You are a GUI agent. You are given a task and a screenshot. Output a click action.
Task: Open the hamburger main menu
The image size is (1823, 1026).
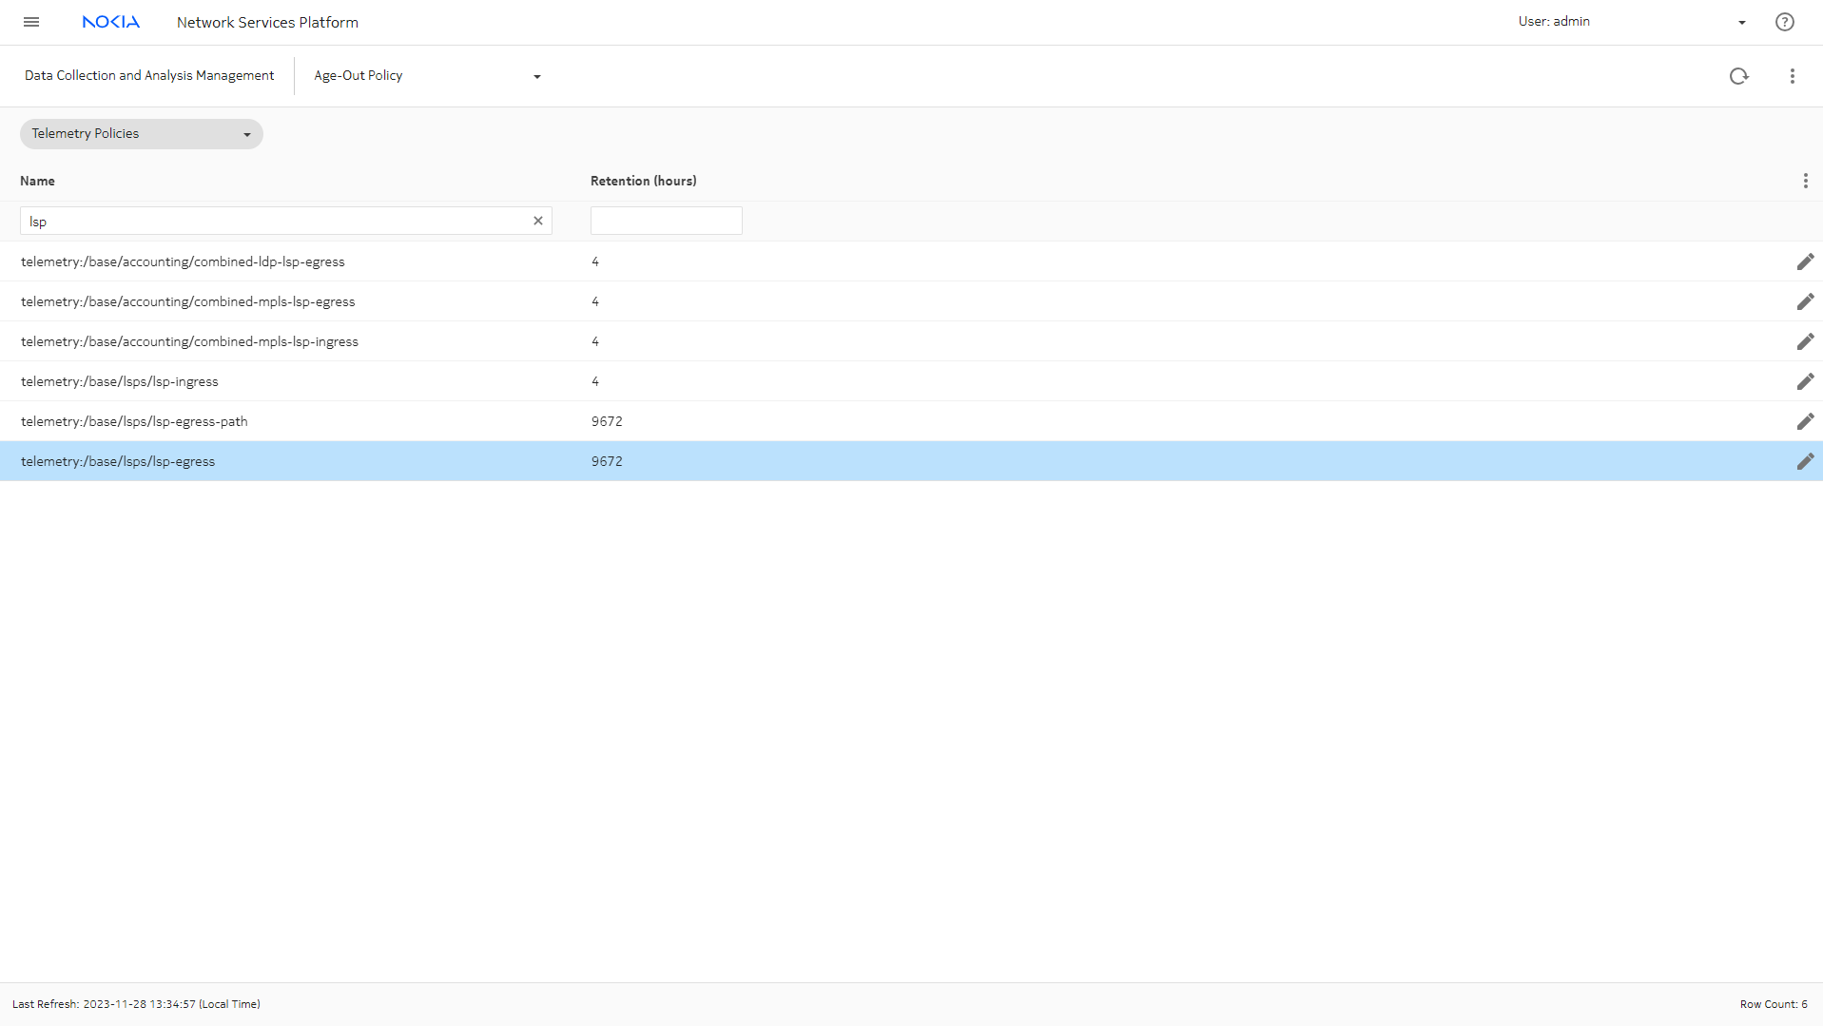point(31,22)
